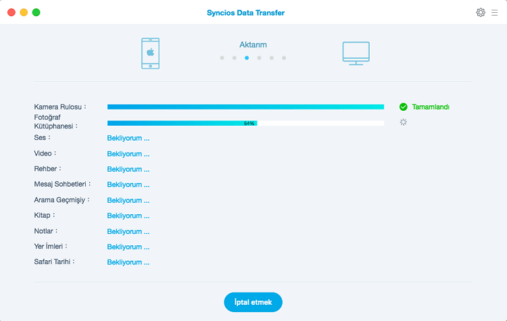507x321 pixels.
Task: Click the Syncios Data Transfer title
Action: pos(246,13)
